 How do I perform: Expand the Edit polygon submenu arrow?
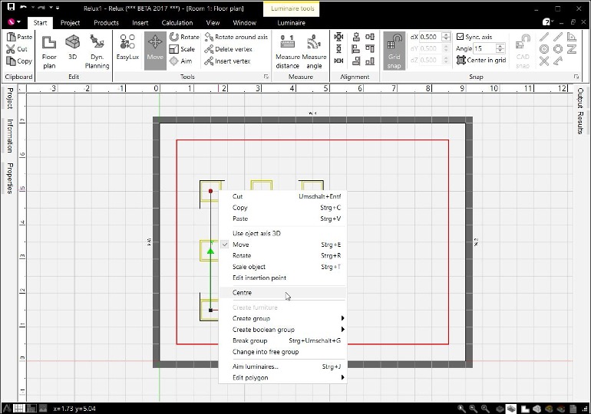tap(342, 377)
